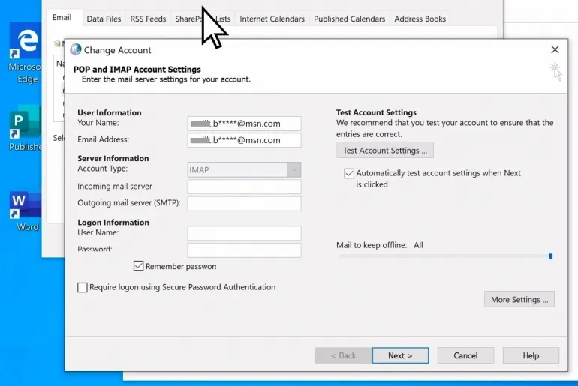
Task: Cancel the account change
Action: point(465,355)
